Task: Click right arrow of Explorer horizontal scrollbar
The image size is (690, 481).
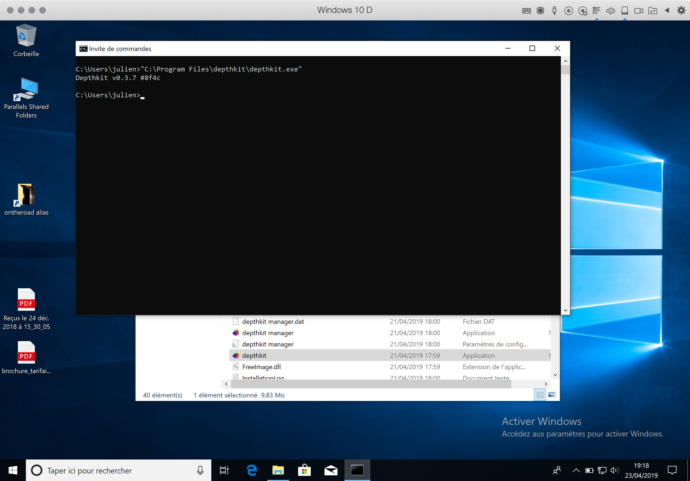Action: [546, 384]
